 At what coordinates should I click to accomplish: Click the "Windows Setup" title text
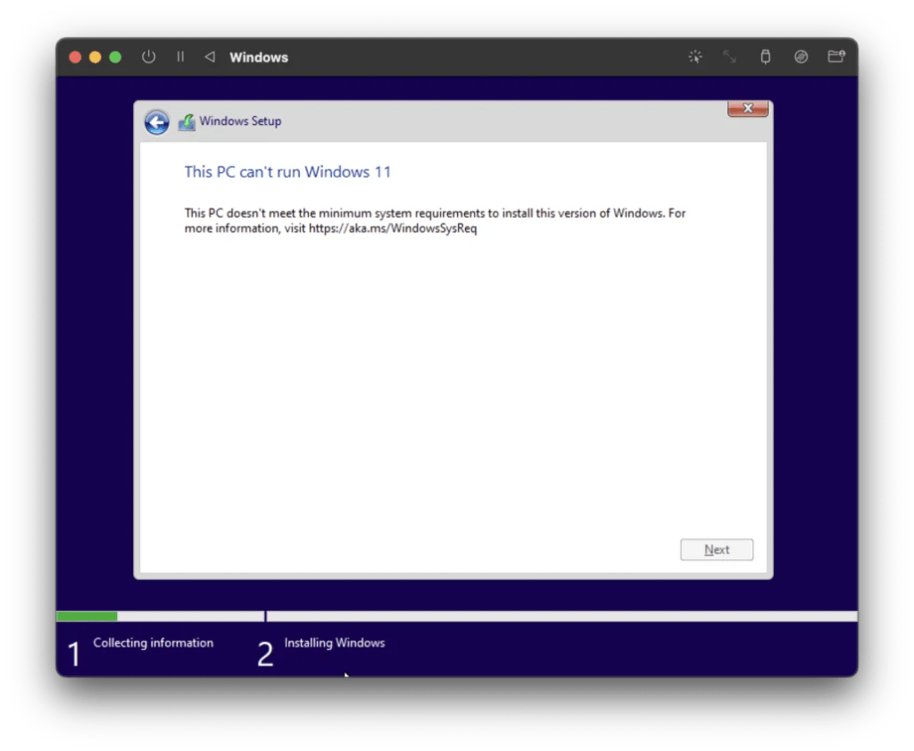click(x=240, y=121)
